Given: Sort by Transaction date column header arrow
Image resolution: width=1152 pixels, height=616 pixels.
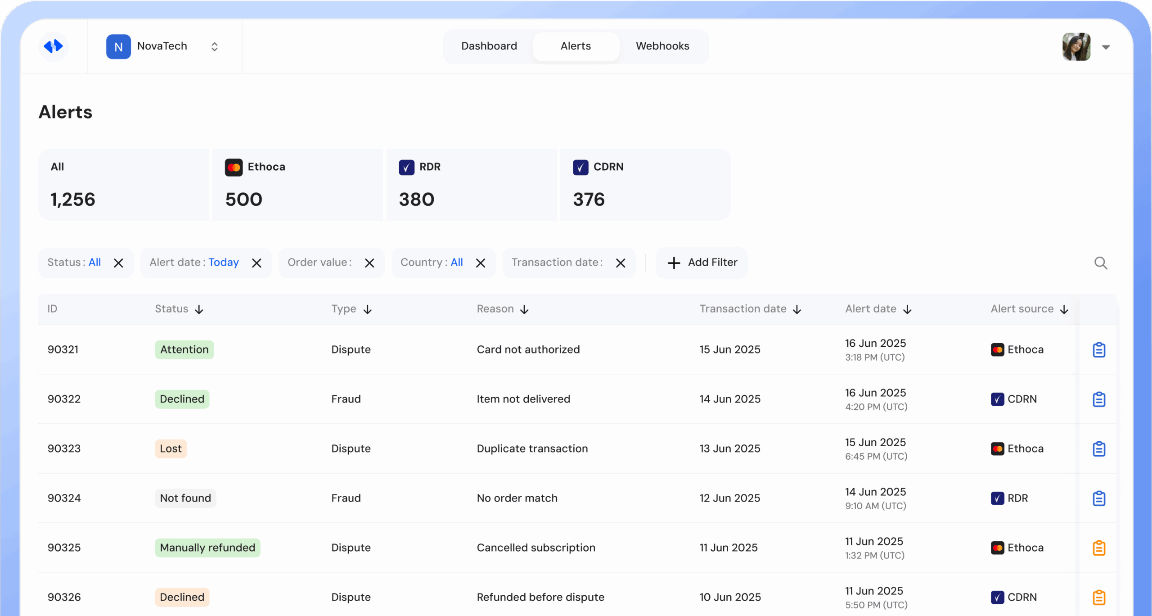Looking at the screenshot, I should [797, 309].
